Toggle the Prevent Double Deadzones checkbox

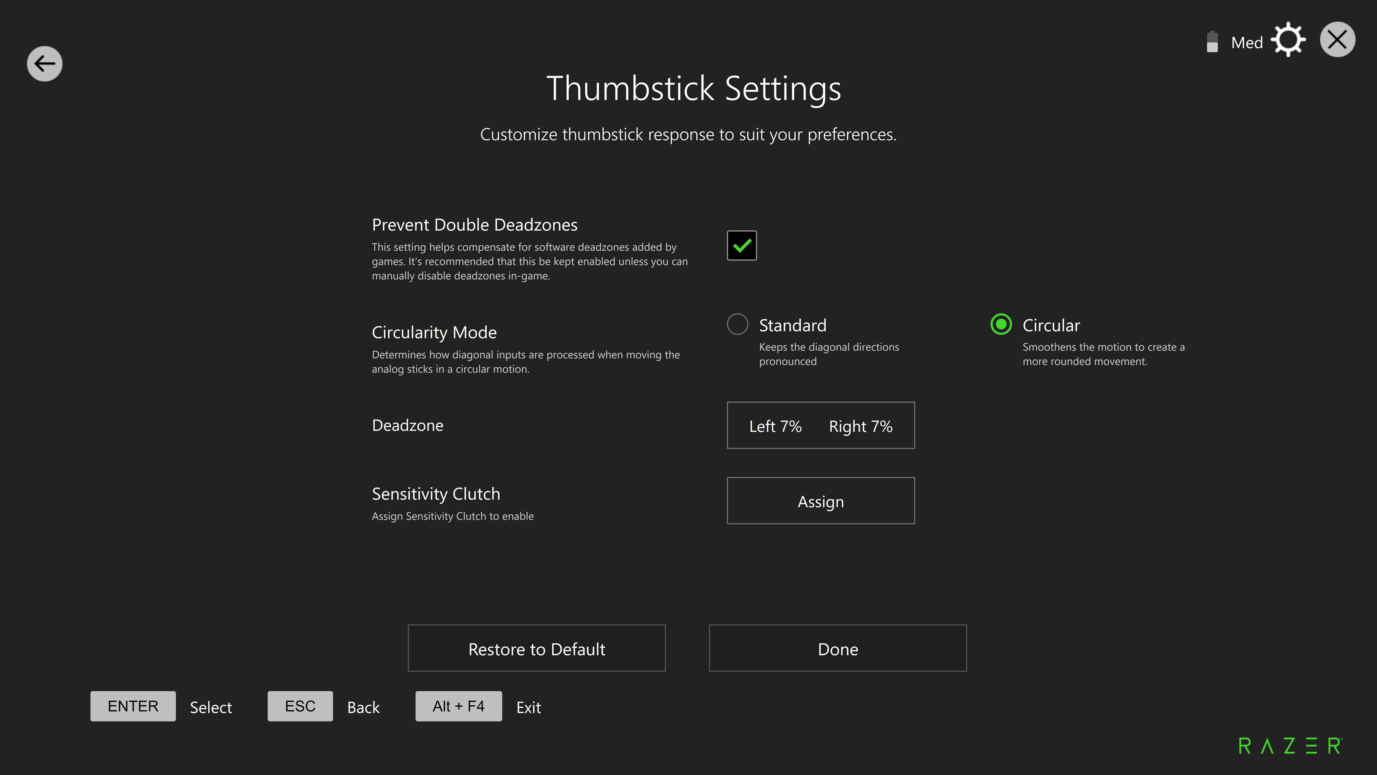pyautogui.click(x=742, y=245)
